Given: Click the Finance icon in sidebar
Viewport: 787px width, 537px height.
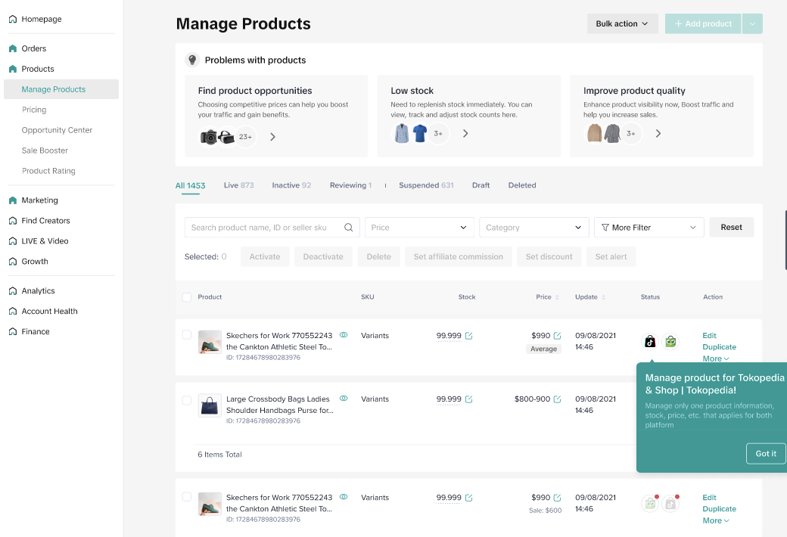Looking at the screenshot, I should [x=13, y=332].
